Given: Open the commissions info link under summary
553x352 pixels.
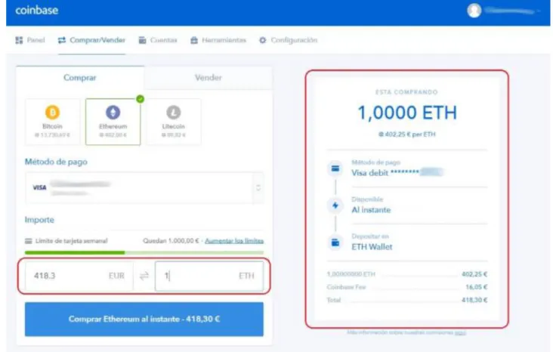Looking at the screenshot, I should click(x=460, y=332).
